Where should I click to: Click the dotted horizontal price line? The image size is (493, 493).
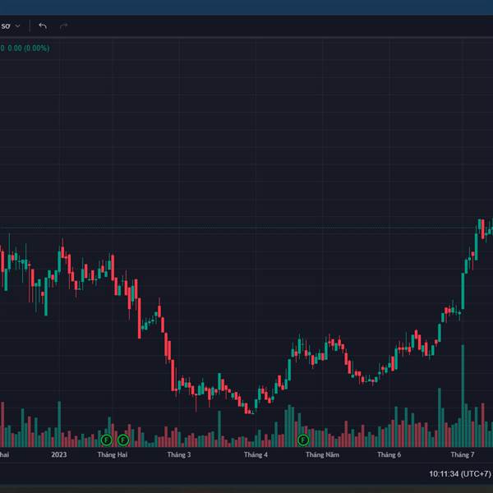pyautogui.click(x=246, y=228)
